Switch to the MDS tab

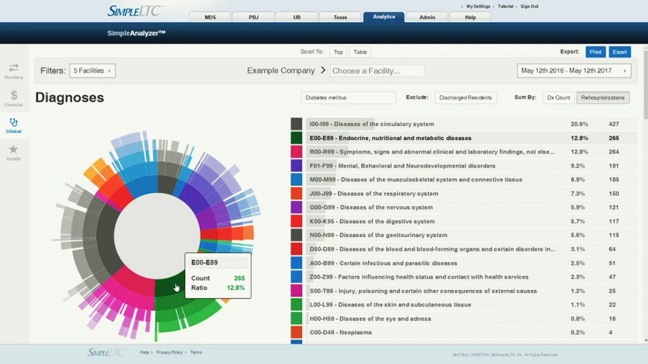pos(209,17)
